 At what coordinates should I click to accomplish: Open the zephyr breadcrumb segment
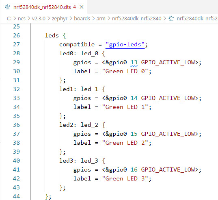(x=60, y=19)
